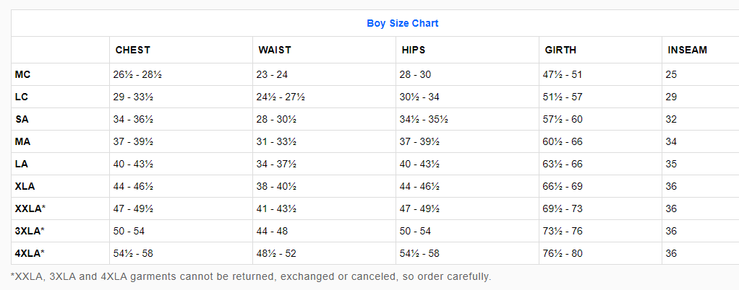Click the LA size row label
Image resolution: width=739 pixels, height=290 pixels.
click(22, 164)
